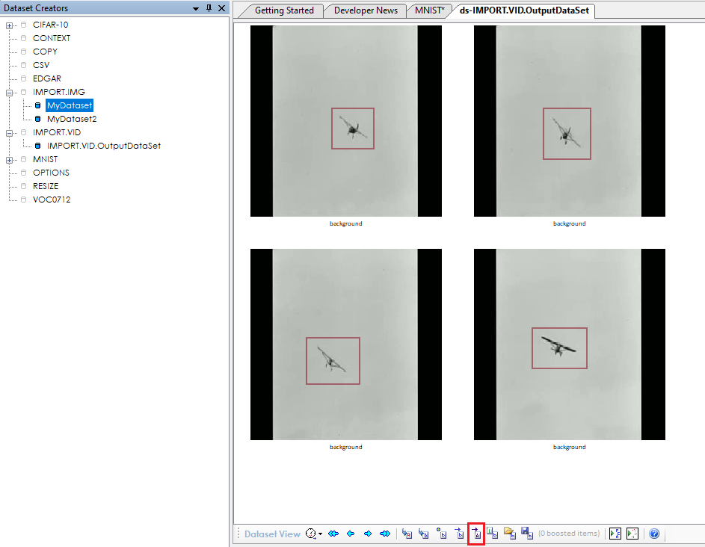This screenshot has width=705, height=547.
Task: Select the lower-left airplane image thumbnail
Action: point(345,344)
